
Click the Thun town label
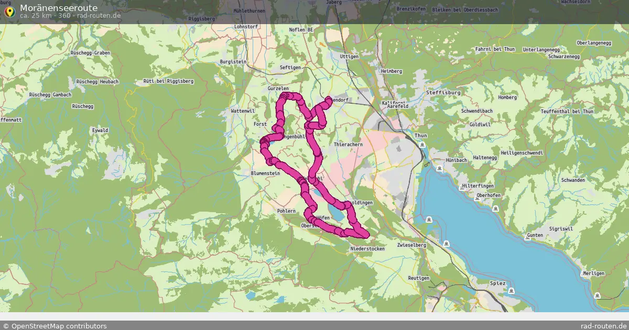[x=421, y=135]
